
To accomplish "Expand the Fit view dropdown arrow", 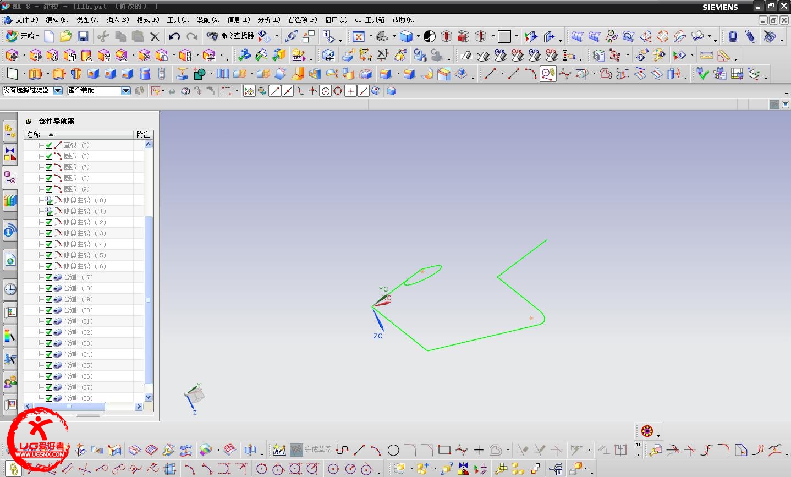I will pos(371,37).
